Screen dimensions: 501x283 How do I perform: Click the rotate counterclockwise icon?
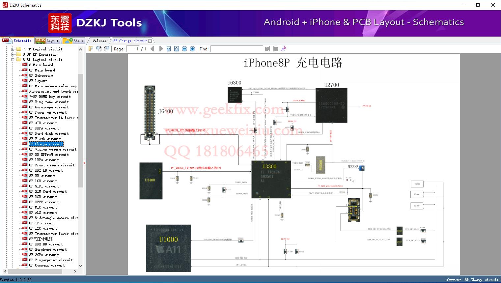tap(99, 49)
